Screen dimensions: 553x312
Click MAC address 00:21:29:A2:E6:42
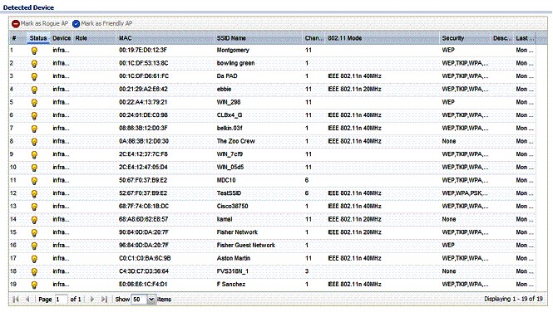[143, 90]
